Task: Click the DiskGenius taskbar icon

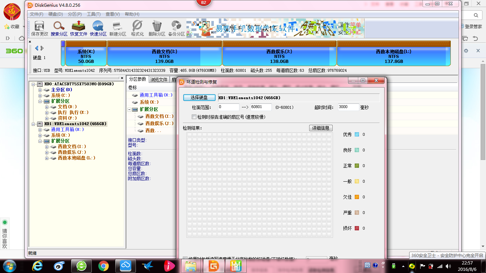Action: tap(214, 266)
